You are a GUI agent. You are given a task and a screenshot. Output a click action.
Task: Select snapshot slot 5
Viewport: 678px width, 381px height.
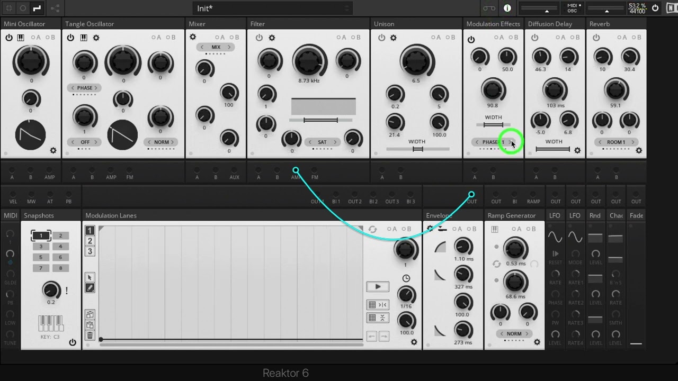pyautogui.click(x=41, y=257)
